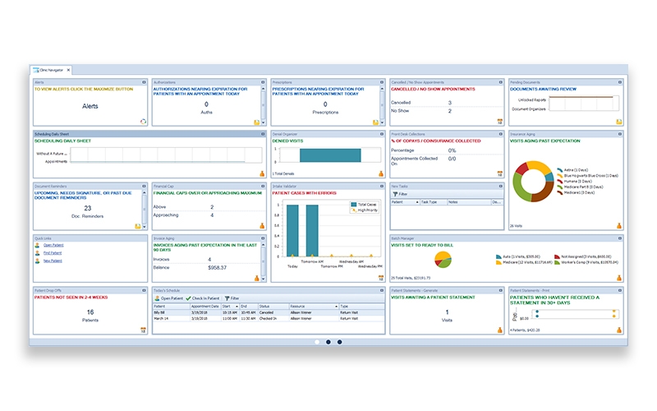Screen dimensions: 657x411
Task: Sort by the Start column arrow in schedule
Action: click(x=237, y=307)
